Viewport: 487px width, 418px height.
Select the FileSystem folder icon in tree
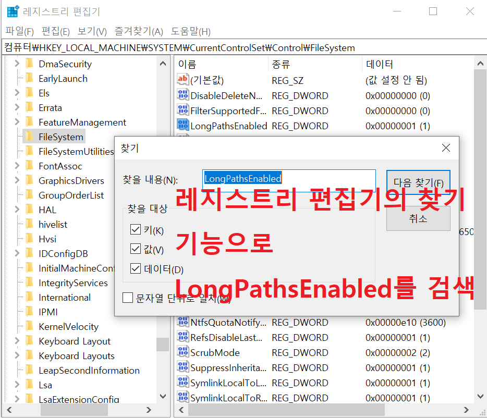tap(30, 137)
